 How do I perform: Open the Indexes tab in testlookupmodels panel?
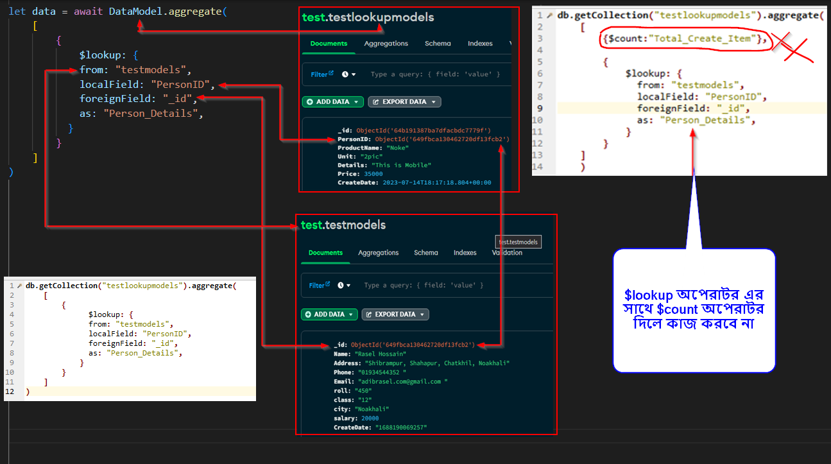480,44
